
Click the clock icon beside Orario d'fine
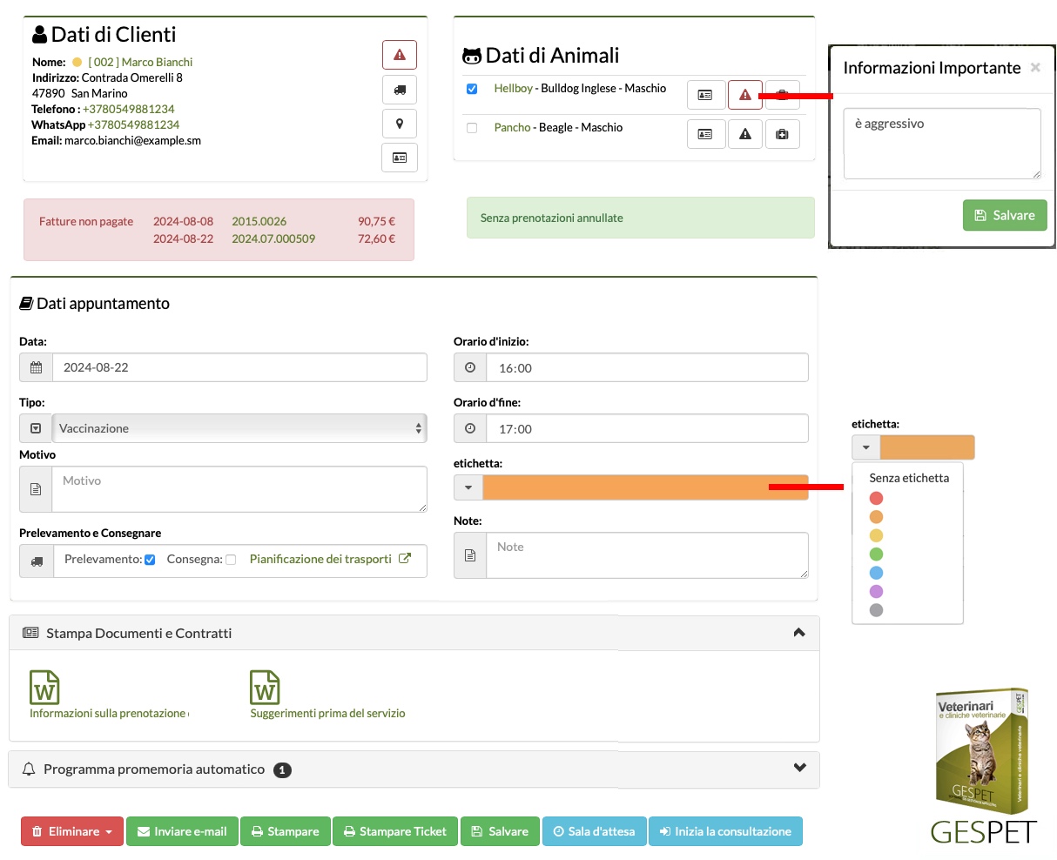click(470, 428)
